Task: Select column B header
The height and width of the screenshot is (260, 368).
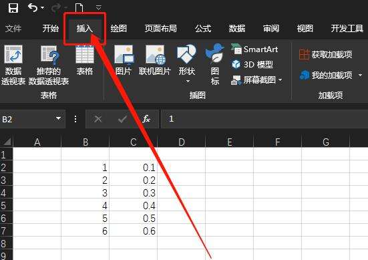Action: click(x=85, y=142)
